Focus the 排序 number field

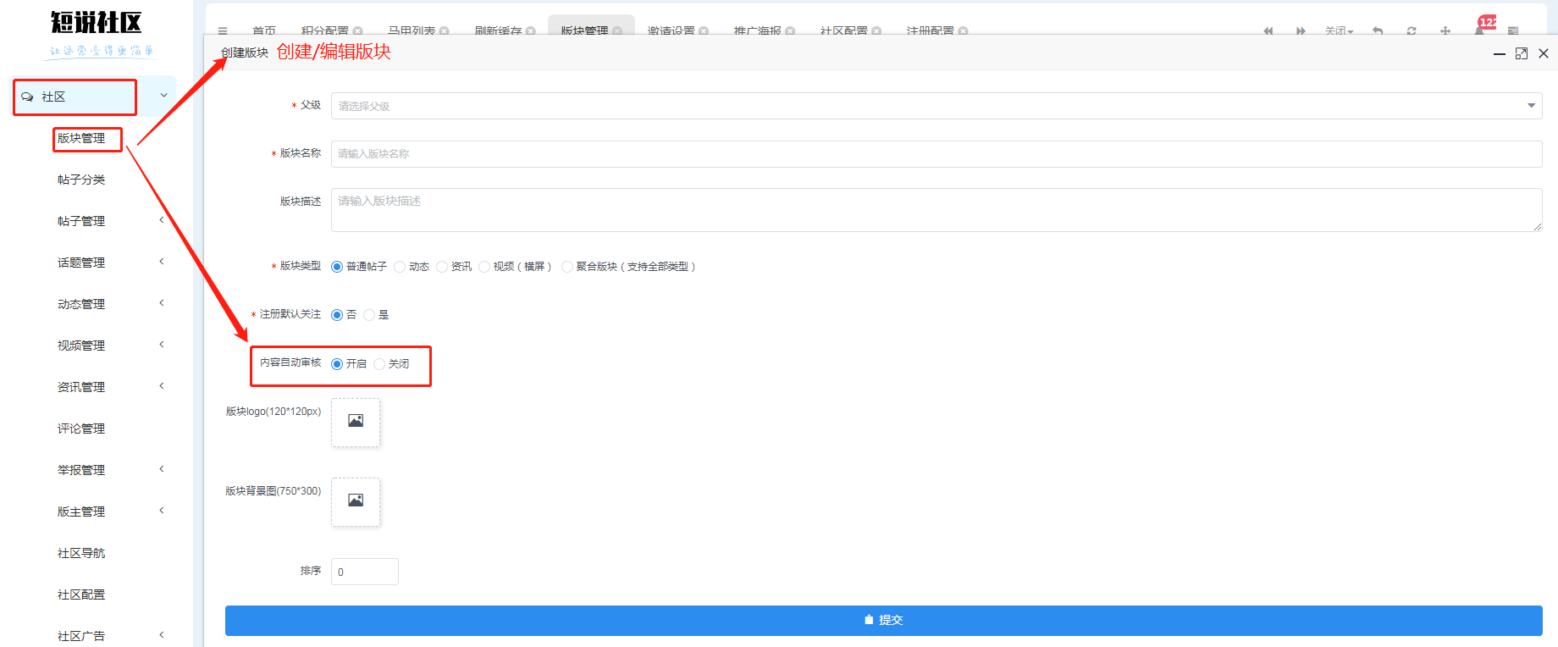(x=365, y=572)
